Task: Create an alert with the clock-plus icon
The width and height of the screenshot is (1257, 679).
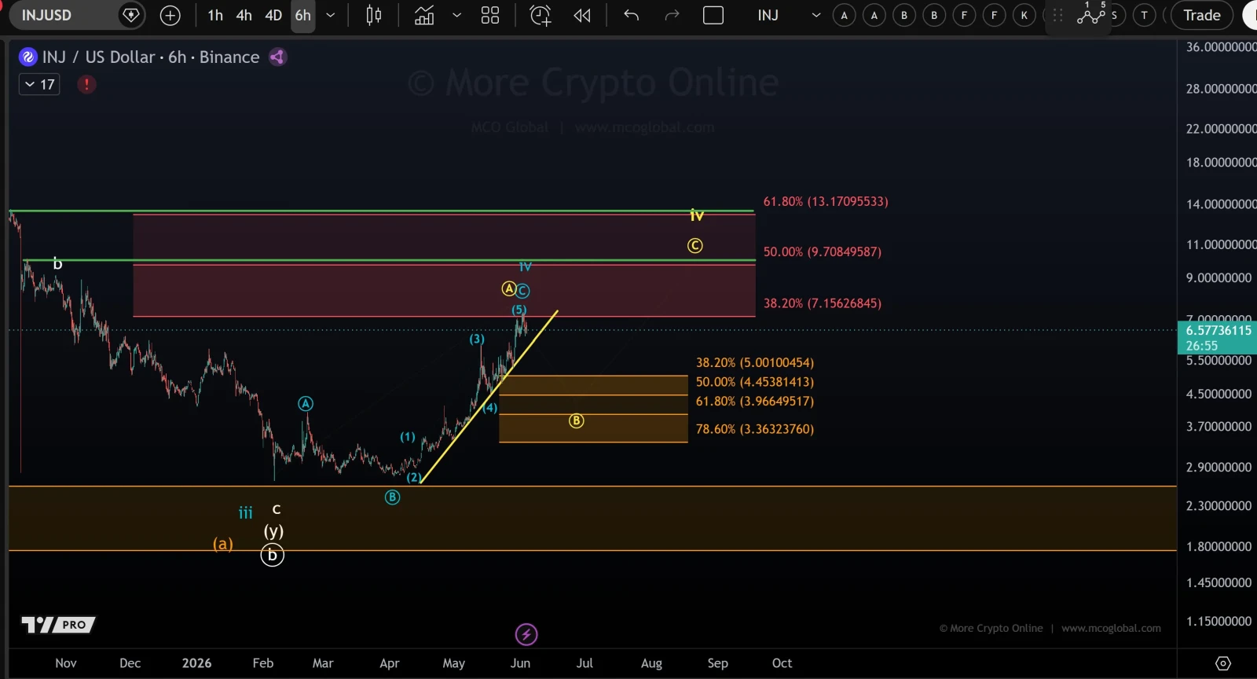Action: click(541, 15)
